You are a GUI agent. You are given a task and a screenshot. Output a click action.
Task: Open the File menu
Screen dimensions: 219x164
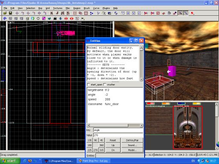(6, 8)
